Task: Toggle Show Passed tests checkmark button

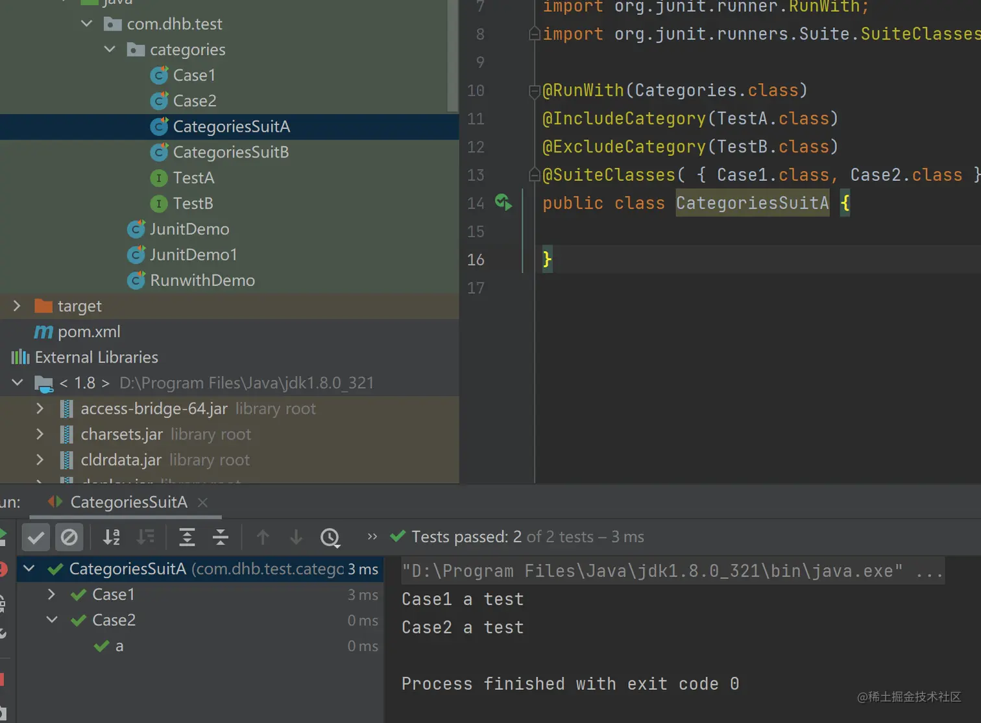Action: [36, 537]
